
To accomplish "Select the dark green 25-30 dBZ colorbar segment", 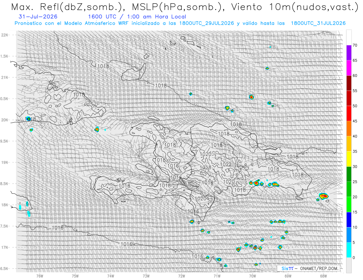I will tap(349, 174).
